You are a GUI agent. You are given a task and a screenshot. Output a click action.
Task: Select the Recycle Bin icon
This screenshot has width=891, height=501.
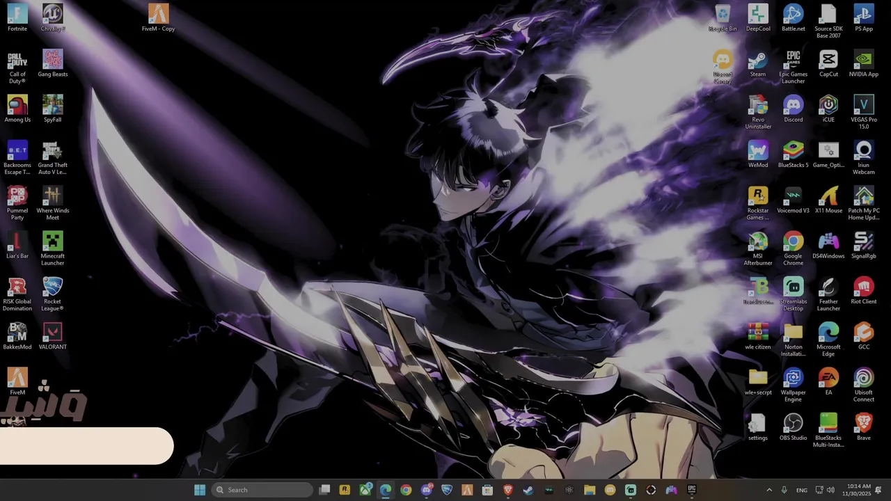723,18
